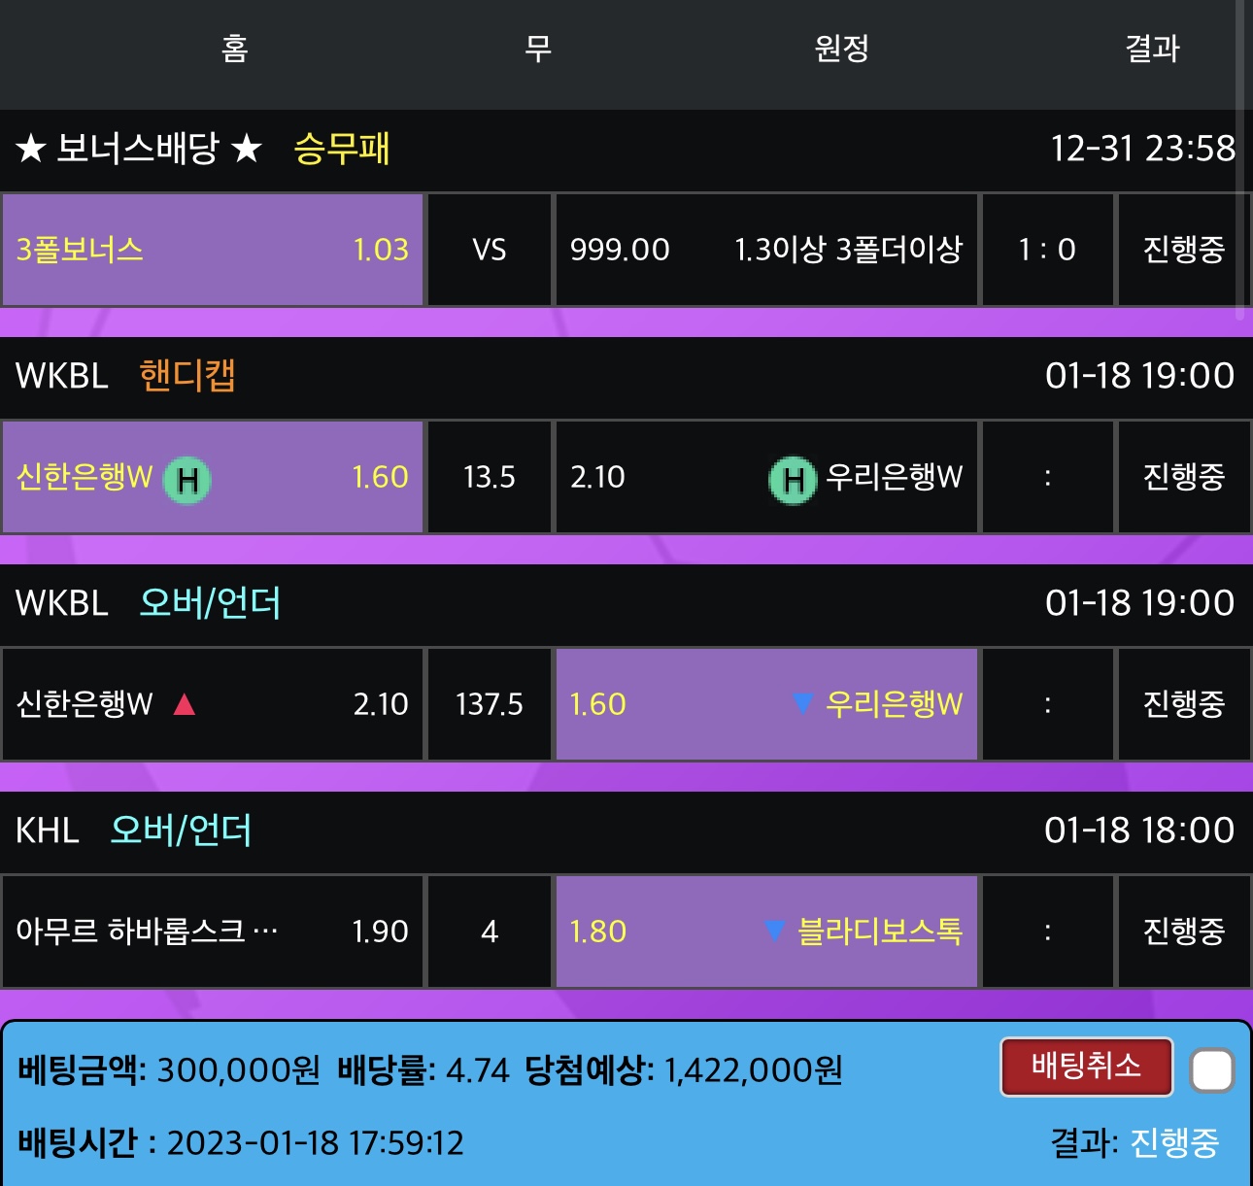Click the 홈 column header
This screenshot has height=1186, width=1253.
(235, 48)
